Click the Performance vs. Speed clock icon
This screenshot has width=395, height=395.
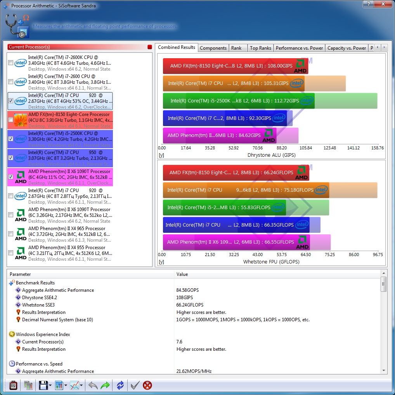[x=12, y=364]
